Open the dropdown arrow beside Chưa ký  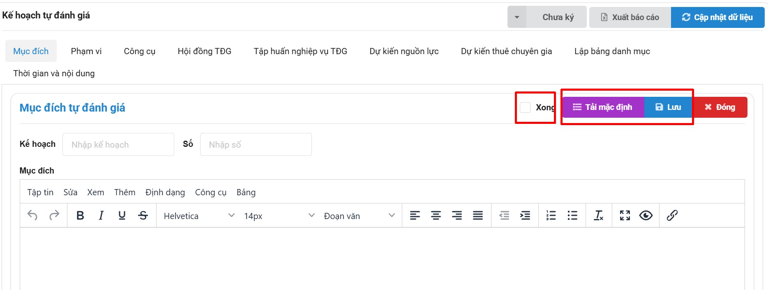[x=517, y=17]
